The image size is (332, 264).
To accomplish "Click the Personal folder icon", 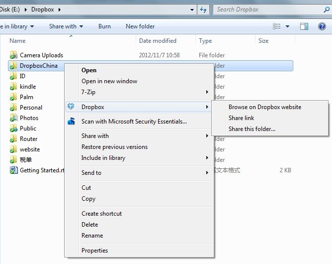I will 13,108.
